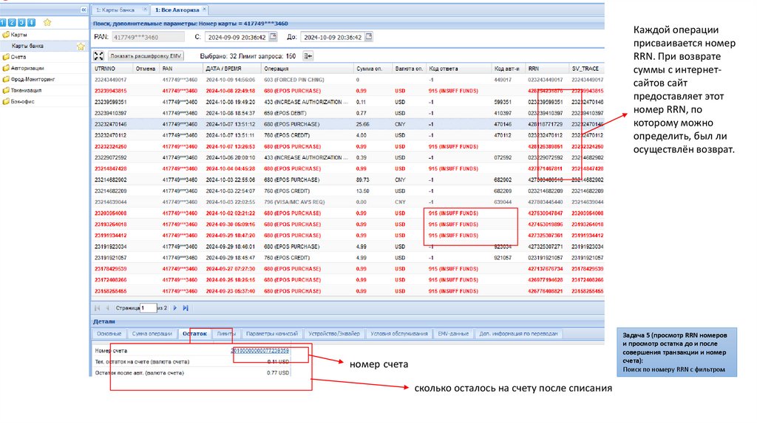The width and height of the screenshot is (757, 424).
Task: Go to the next page of results
Action: point(175,307)
